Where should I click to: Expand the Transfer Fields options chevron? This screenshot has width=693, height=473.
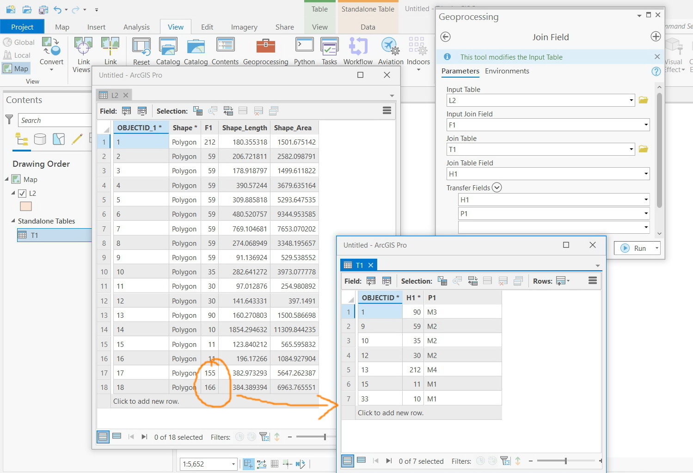click(x=497, y=187)
